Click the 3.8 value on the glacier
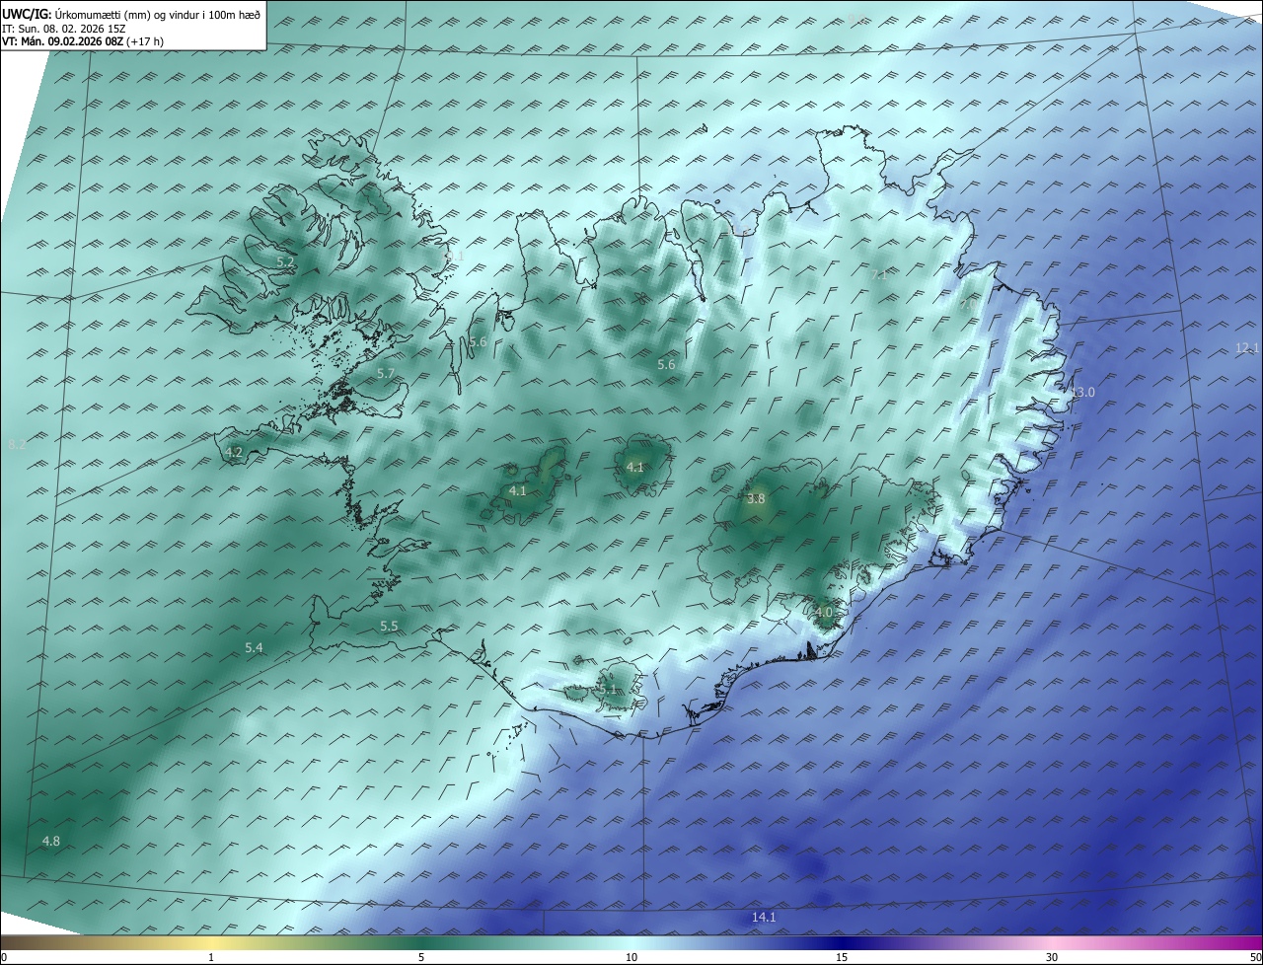This screenshot has width=1263, height=965. [756, 499]
